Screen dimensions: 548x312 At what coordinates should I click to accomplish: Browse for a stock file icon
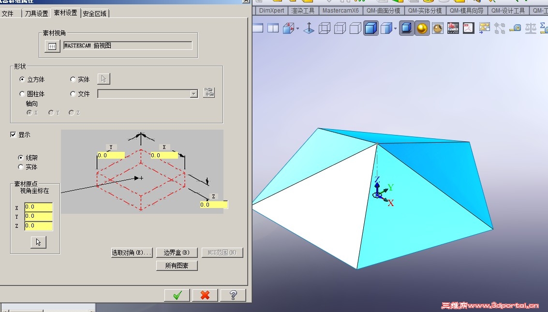click(x=209, y=92)
